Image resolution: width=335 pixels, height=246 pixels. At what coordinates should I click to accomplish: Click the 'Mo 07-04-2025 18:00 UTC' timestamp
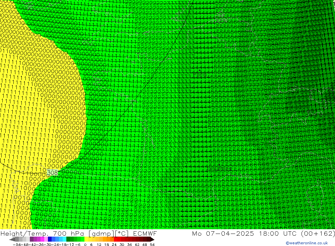coord(245,233)
